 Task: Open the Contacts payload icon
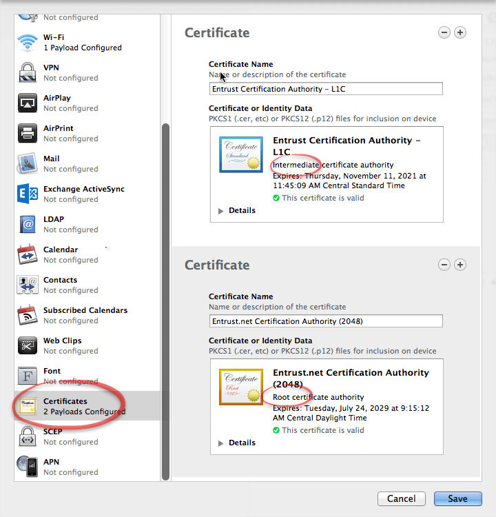coord(28,285)
